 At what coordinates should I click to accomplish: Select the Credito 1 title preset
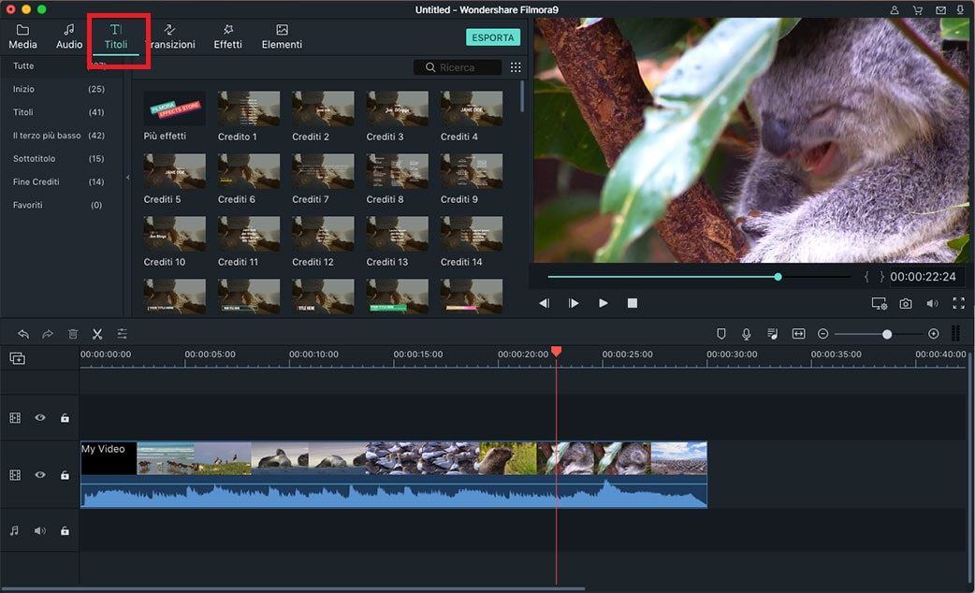point(249,108)
